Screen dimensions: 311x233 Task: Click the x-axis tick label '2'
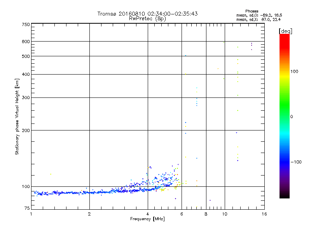pos(89,214)
